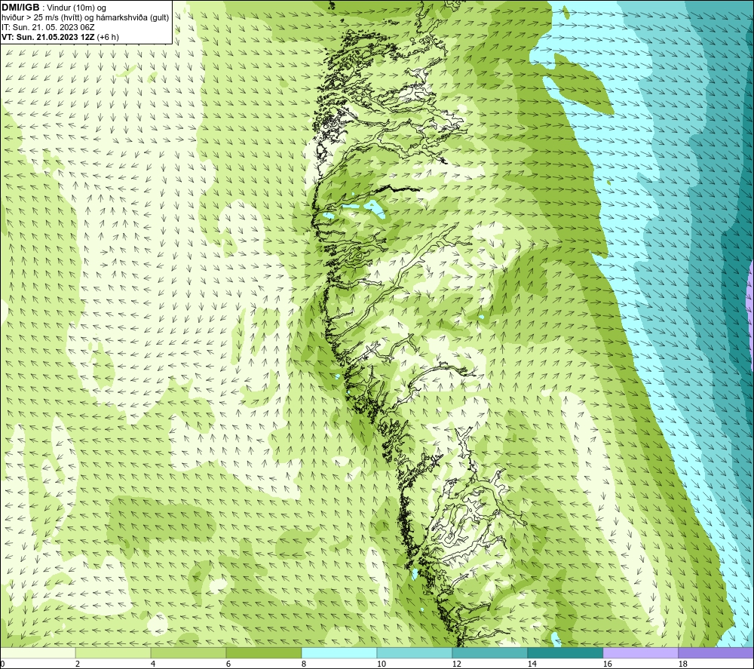The width and height of the screenshot is (754, 669).
Task: Click the '18' label on the color scale
Action: [682, 664]
